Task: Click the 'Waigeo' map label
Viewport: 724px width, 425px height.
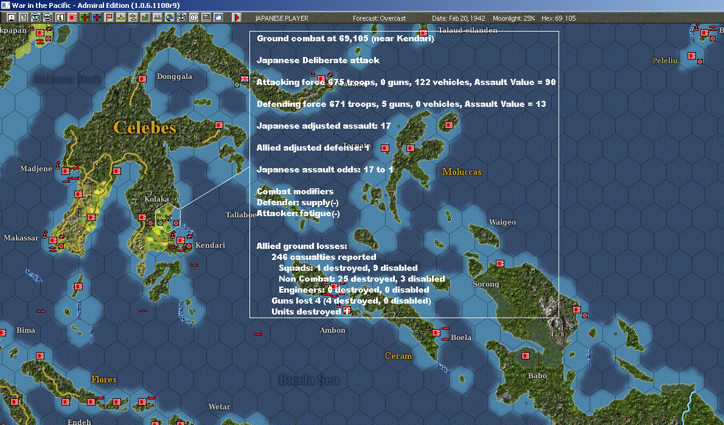Action: tap(503, 222)
